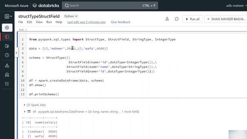Open the File menu
This screenshot has width=247, height=139.
(20, 22)
